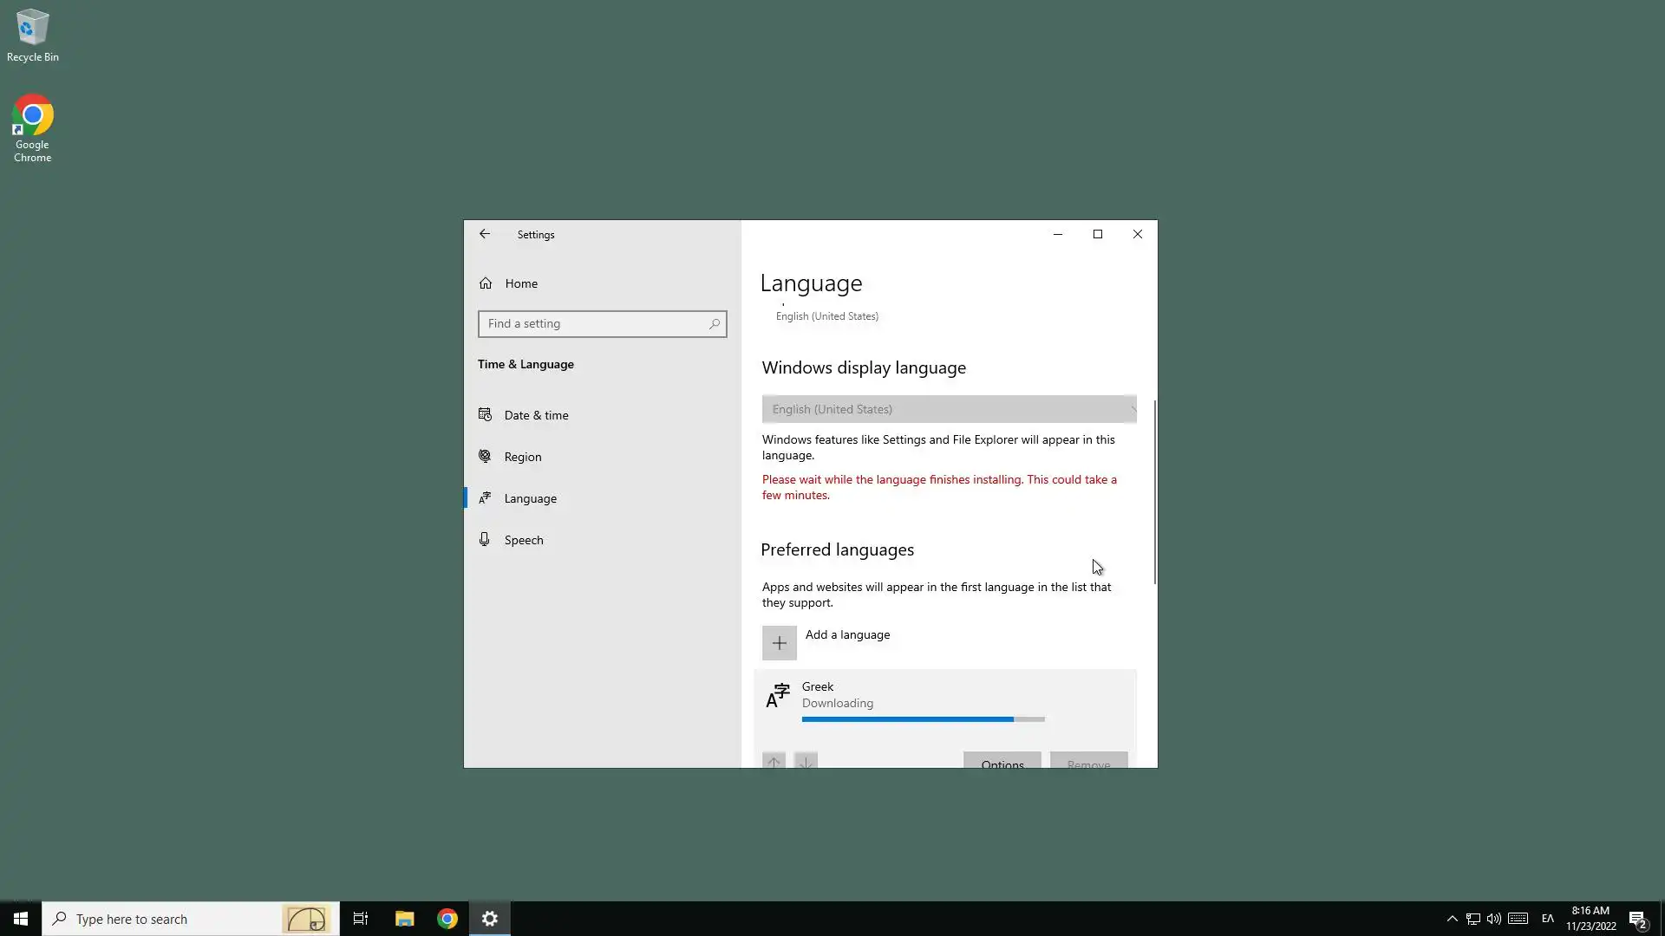Open Settings Home page

(x=520, y=283)
